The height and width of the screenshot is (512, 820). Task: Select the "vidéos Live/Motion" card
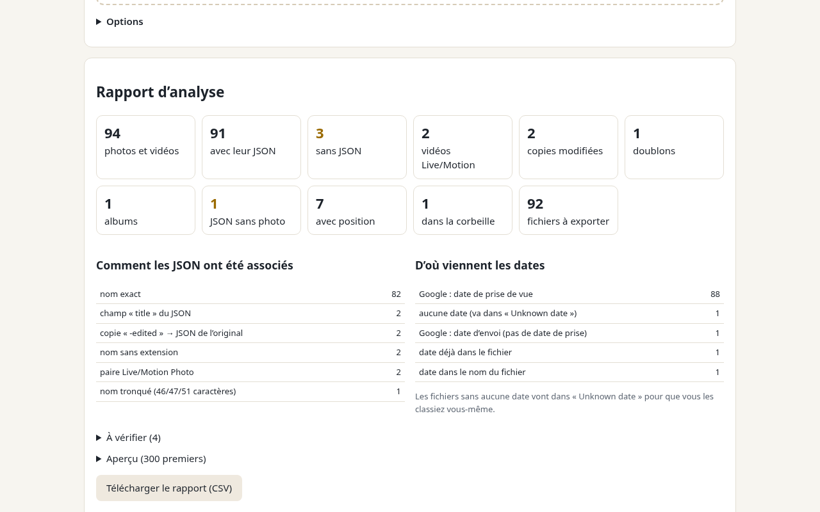(463, 147)
